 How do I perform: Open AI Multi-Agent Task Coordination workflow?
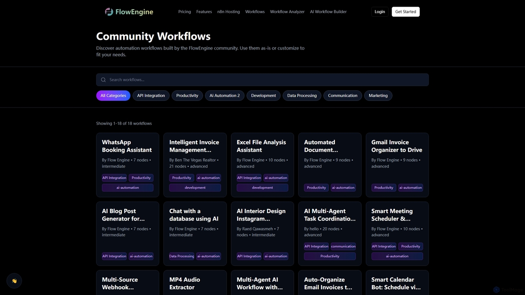tap(330, 234)
